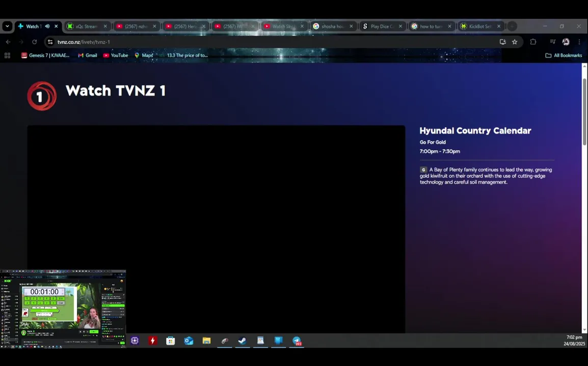This screenshot has height=366, width=588.
Task: Open the Chrome profile avatar
Action: point(566,42)
